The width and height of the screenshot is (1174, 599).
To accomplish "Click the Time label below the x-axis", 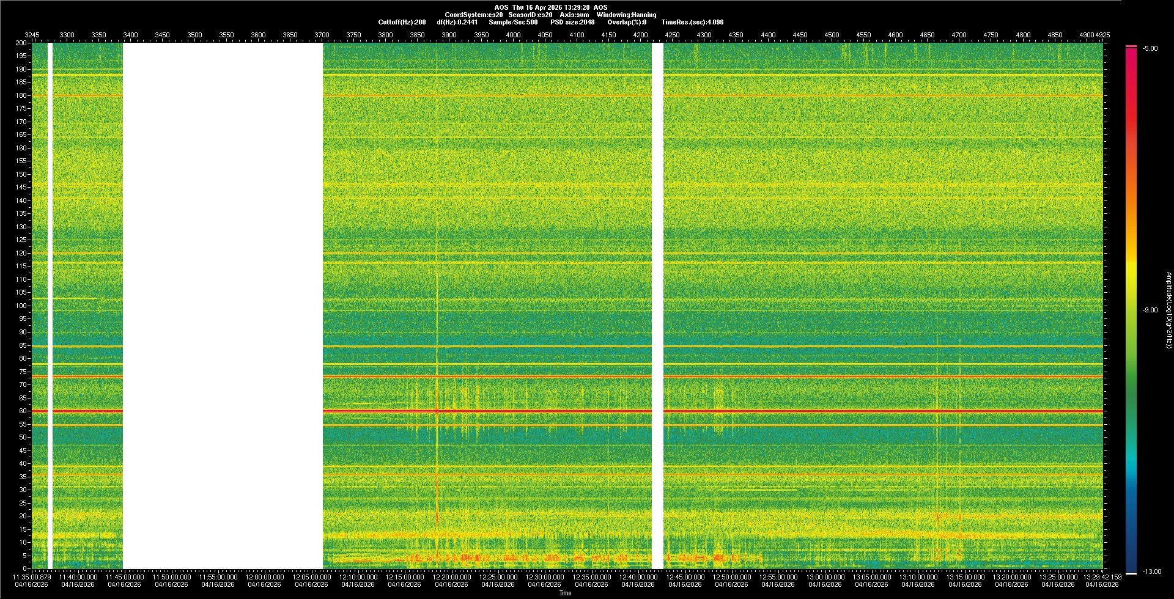I will click(565, 593).
